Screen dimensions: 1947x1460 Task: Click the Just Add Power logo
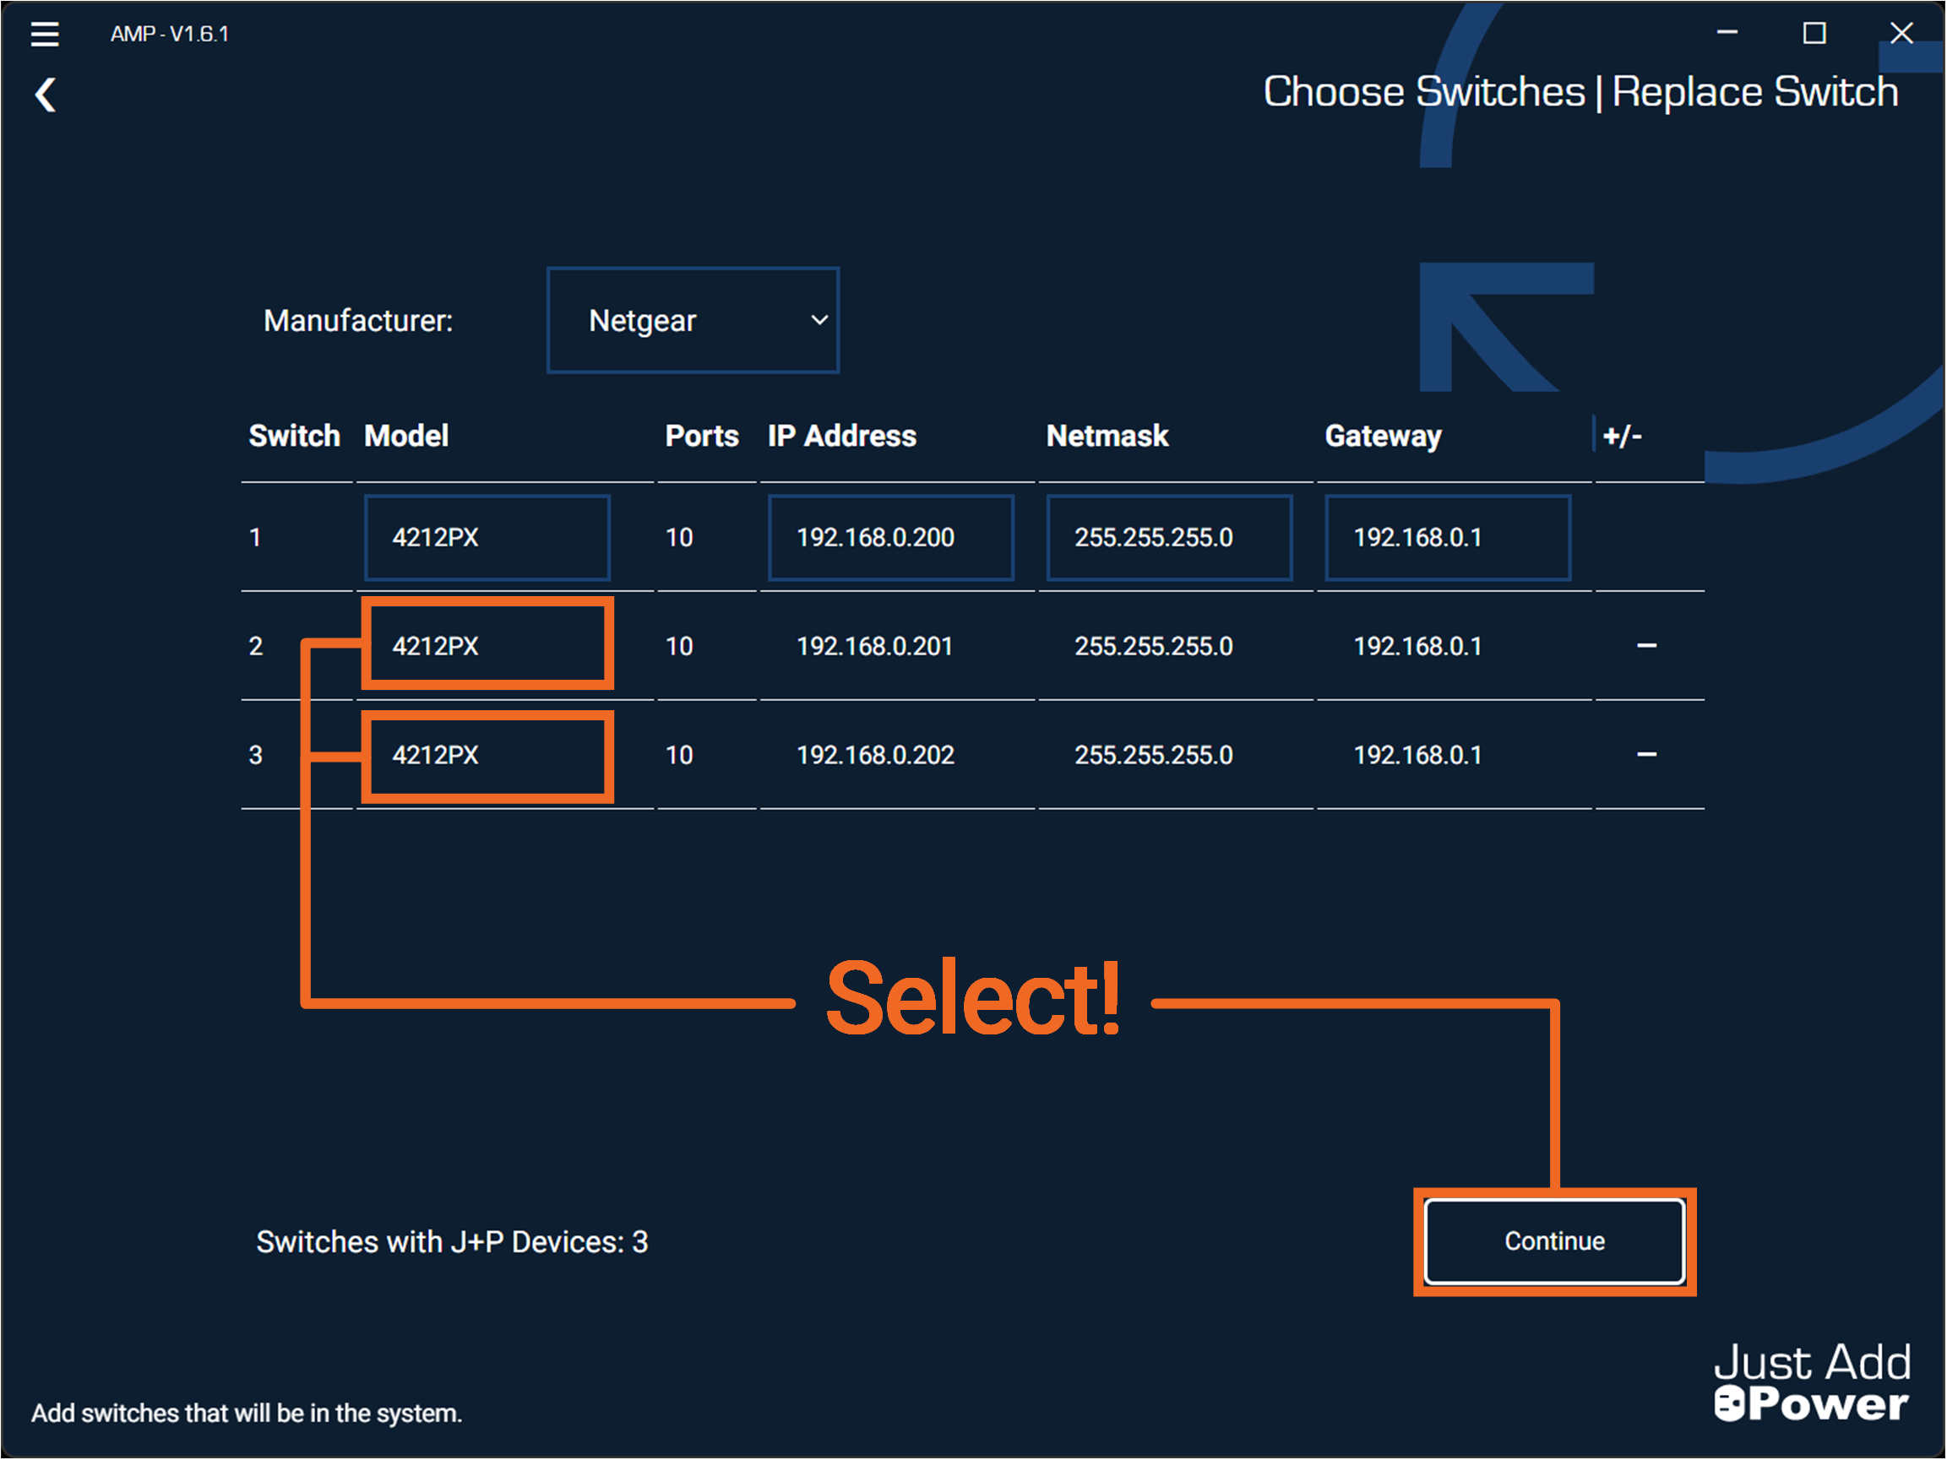click(x=1812, y=1382)
